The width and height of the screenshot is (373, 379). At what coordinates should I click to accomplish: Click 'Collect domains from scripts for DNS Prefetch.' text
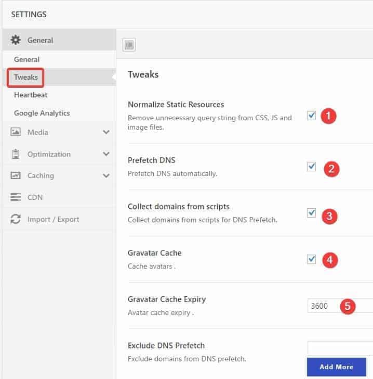coord(203,220)
